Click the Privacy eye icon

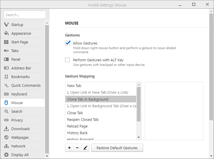(6, 120)
